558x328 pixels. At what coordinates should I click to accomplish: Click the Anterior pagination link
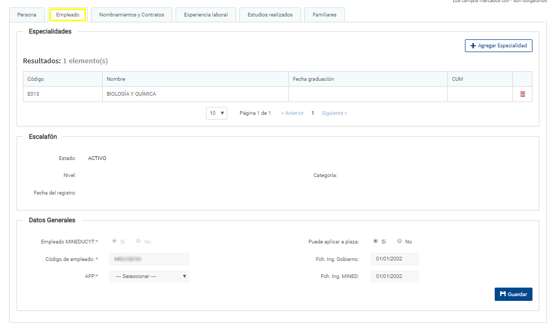pos(292,113)
